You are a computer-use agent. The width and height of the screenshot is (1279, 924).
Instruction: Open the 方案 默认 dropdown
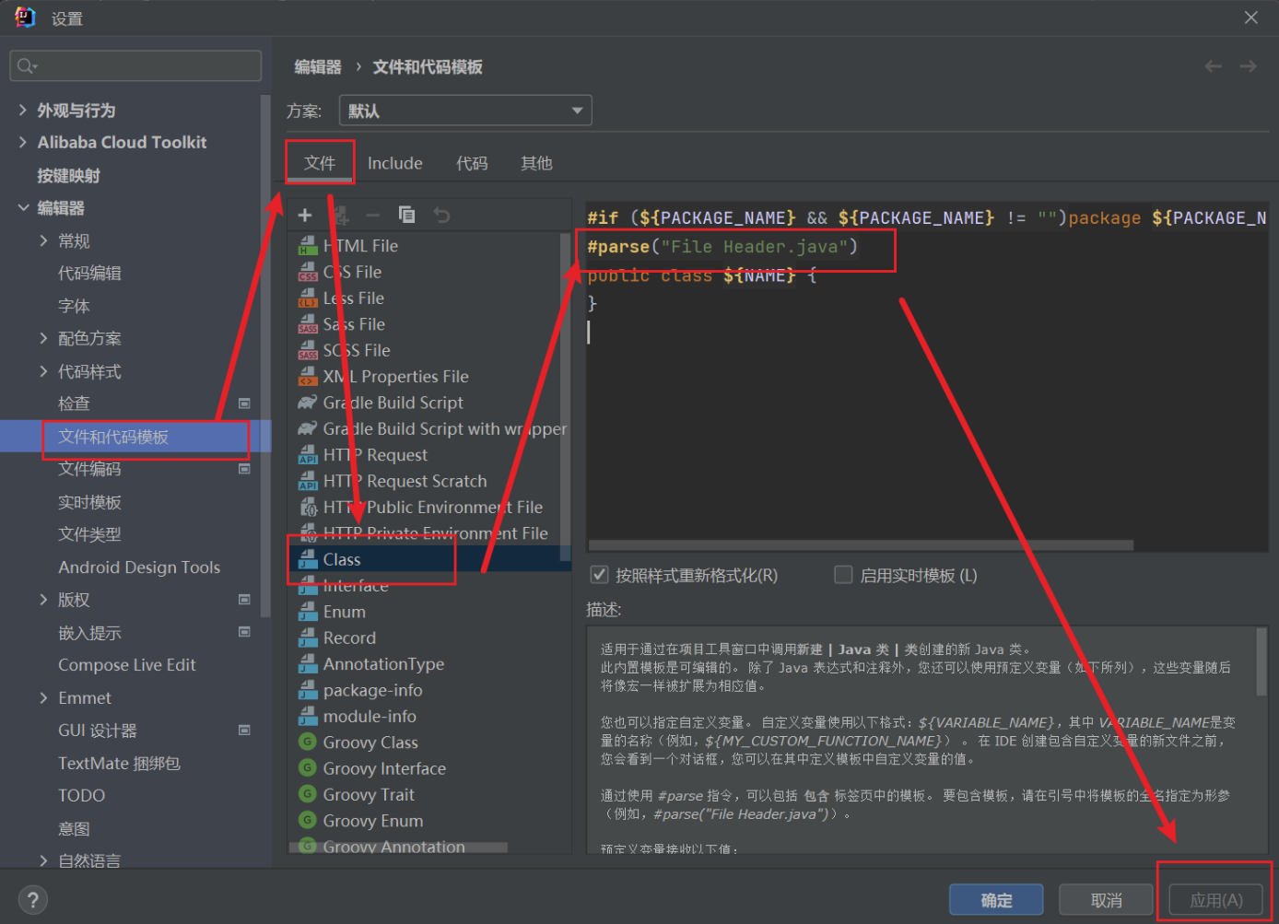(x=465, y=111)
